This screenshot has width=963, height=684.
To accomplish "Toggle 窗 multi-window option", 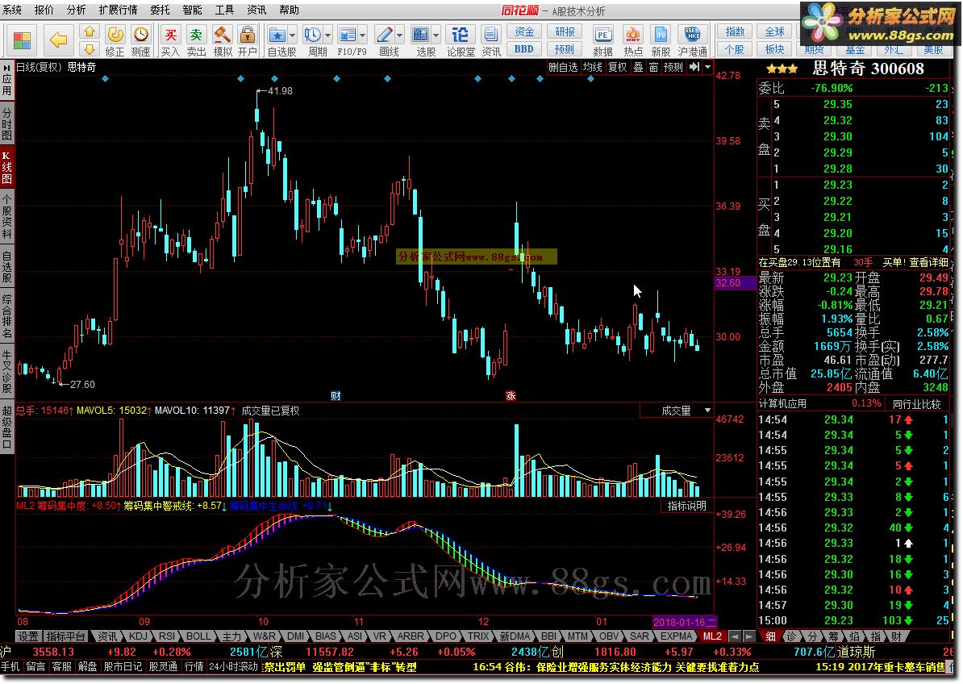I will click(653, 67).
